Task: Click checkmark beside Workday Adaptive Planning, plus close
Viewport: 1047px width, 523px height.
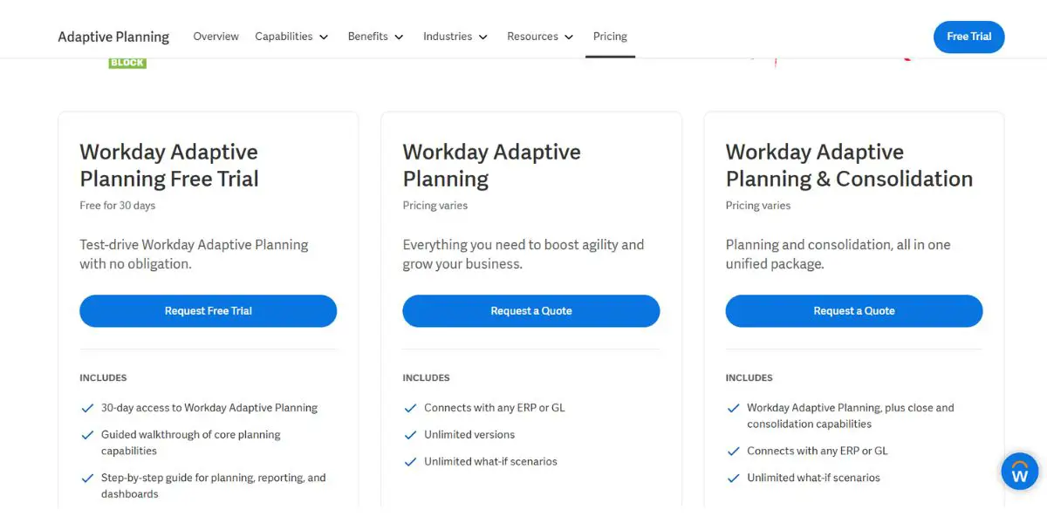Action: [733, 408]
